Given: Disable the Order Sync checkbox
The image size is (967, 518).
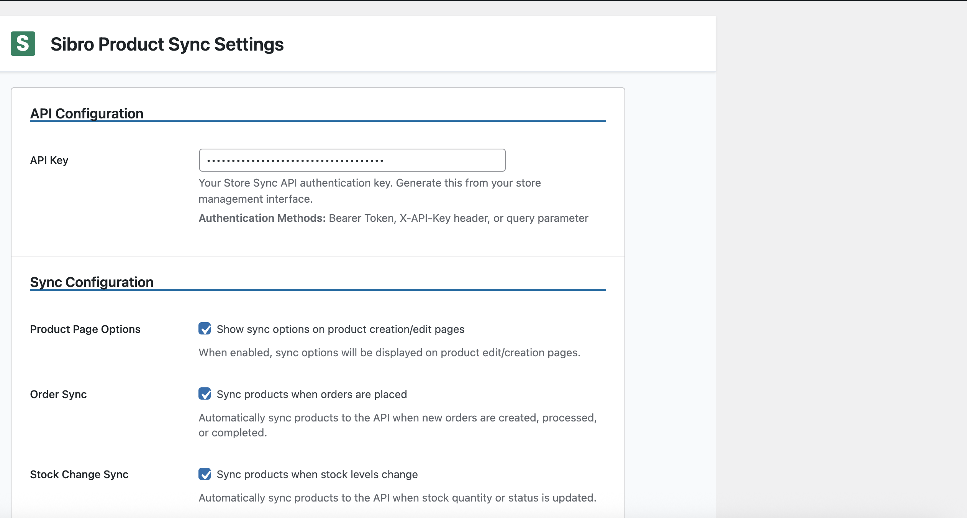Looking at the screenshot, I should click(205, 394).
